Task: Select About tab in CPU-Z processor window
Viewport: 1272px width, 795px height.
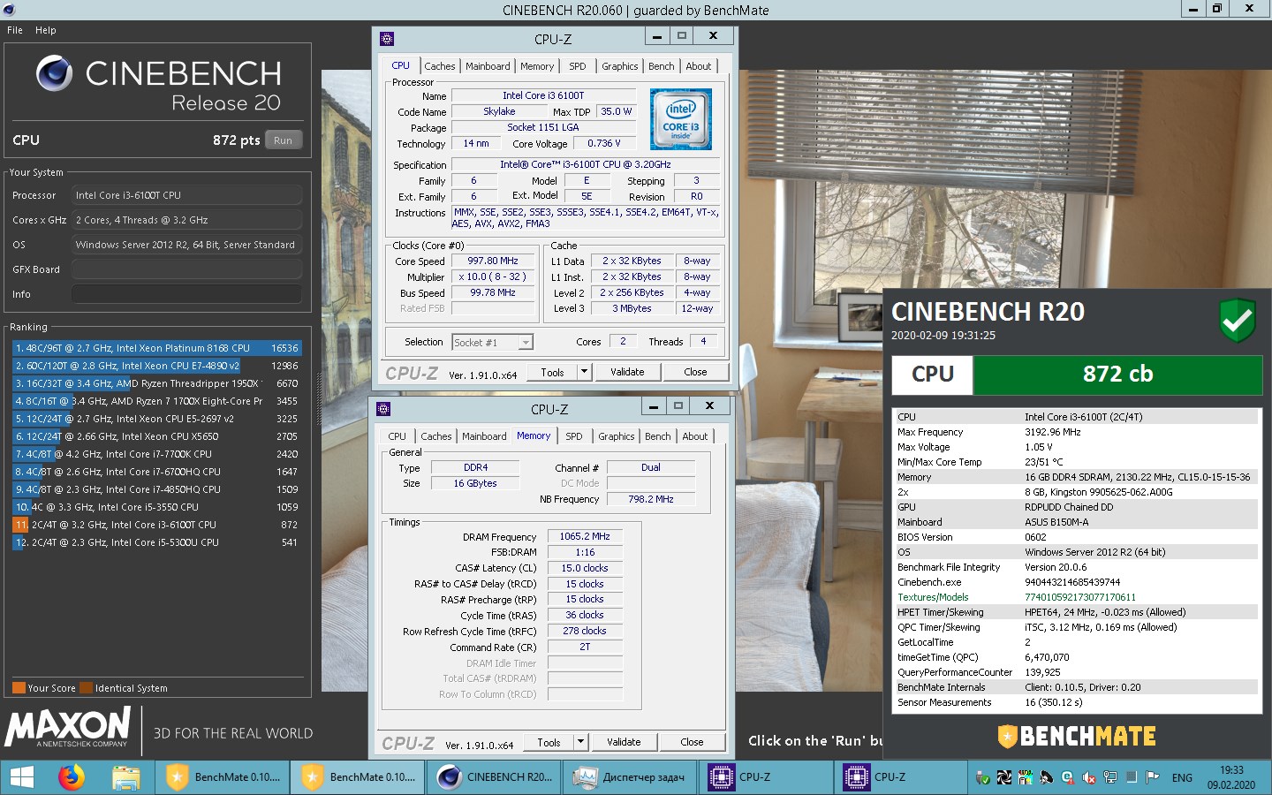Action: tap(699, 66)
